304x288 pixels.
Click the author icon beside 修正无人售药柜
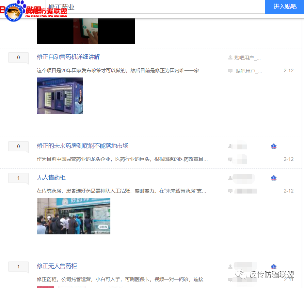[x=230, y=266]
